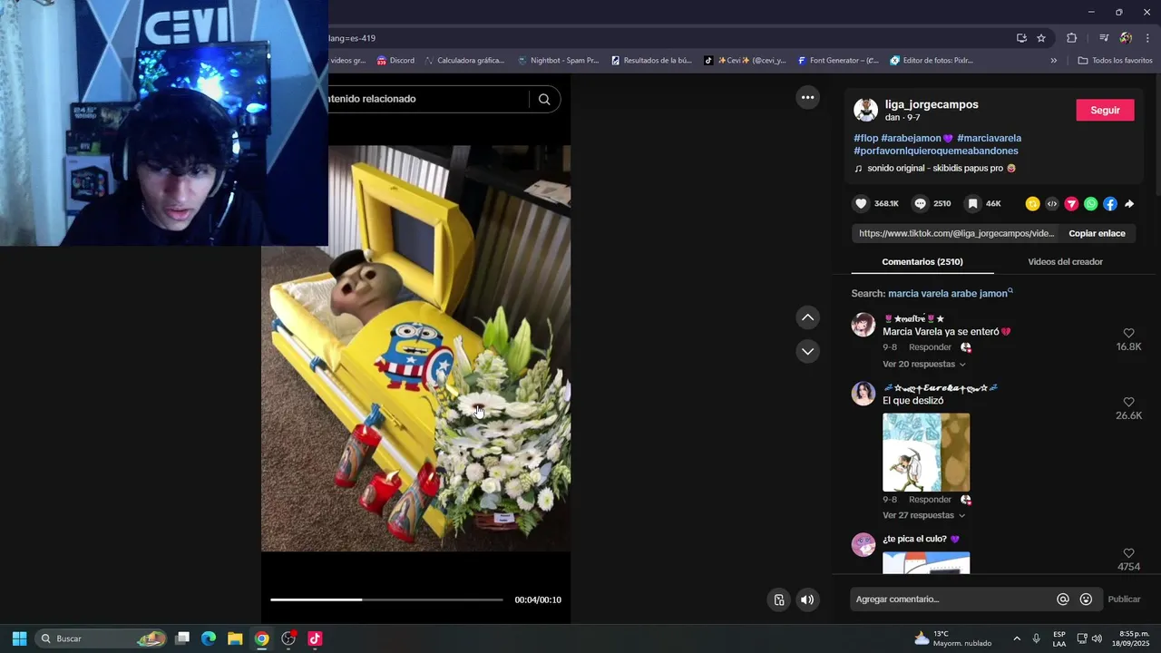Repost the video with the yellow icon
This screenshot has width=1161, height=653.
[x=1032, y=204]
